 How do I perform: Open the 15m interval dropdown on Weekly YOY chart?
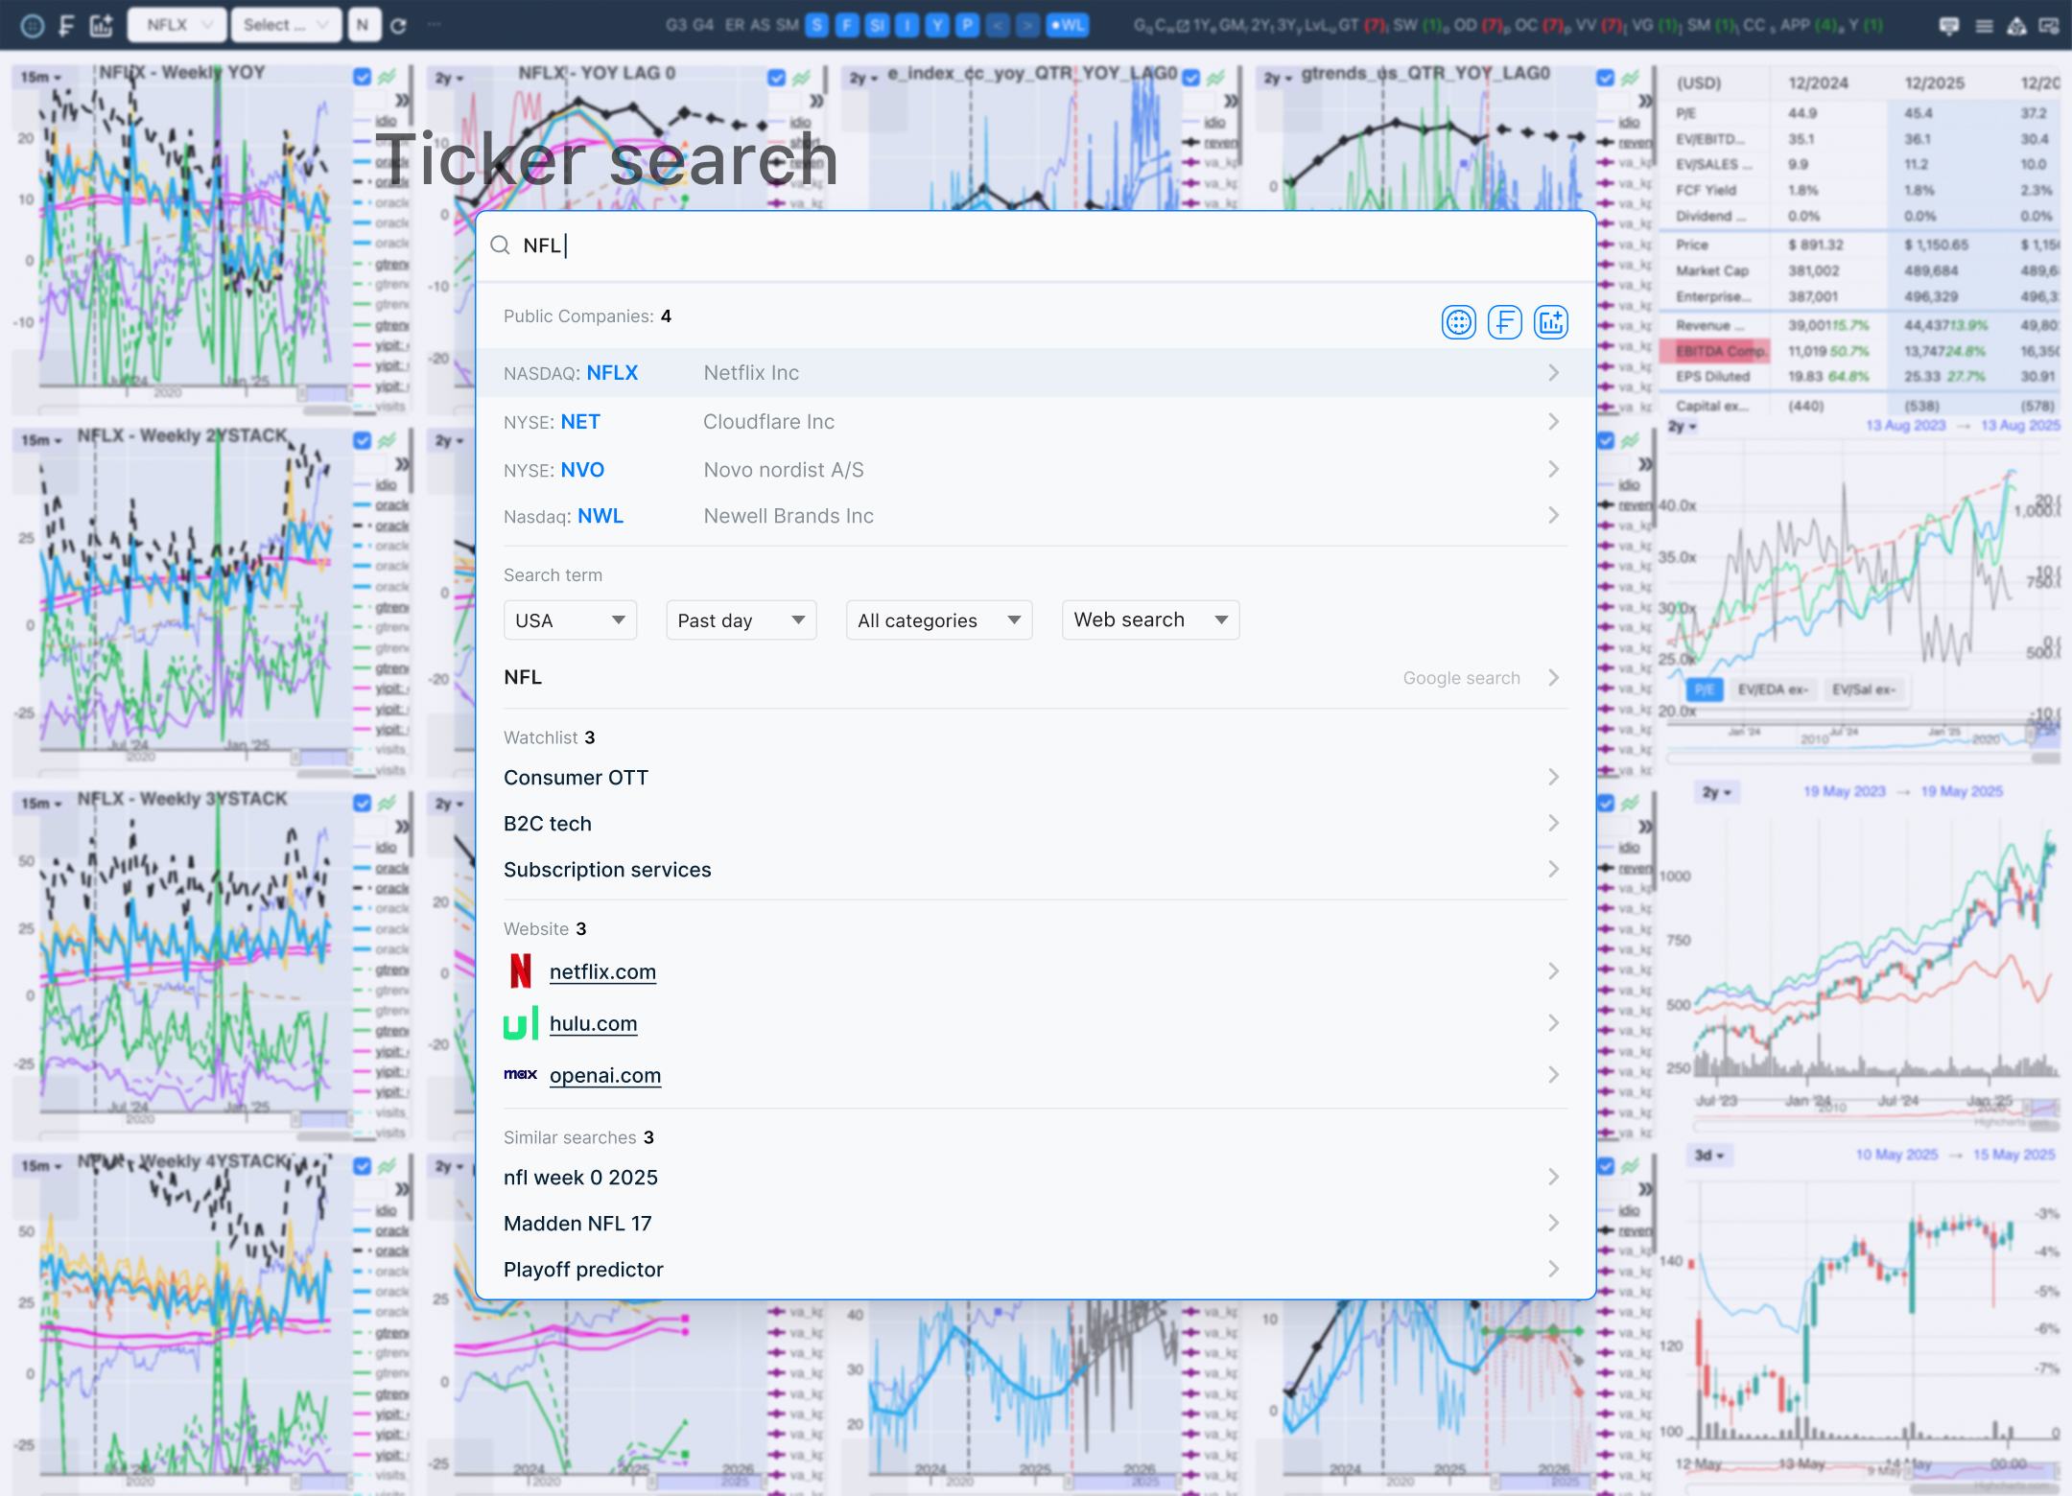[x=41, y=77]
